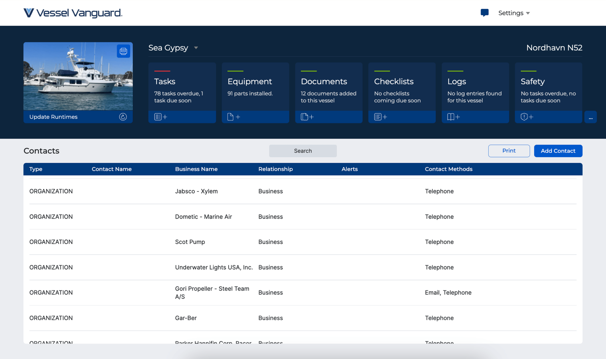
Task: Click the printer icon on the vessel photo
Action: pos(123,51)
